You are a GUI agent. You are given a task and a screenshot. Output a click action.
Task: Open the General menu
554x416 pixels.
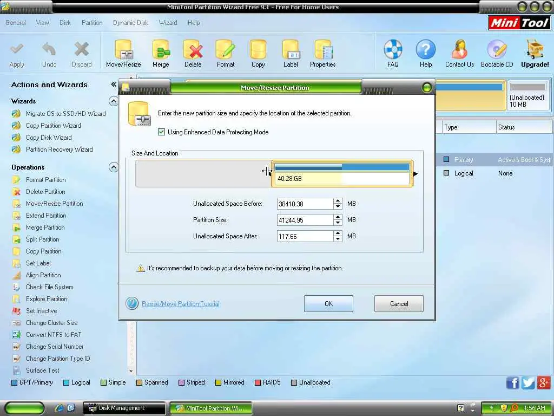pos(16,23)
